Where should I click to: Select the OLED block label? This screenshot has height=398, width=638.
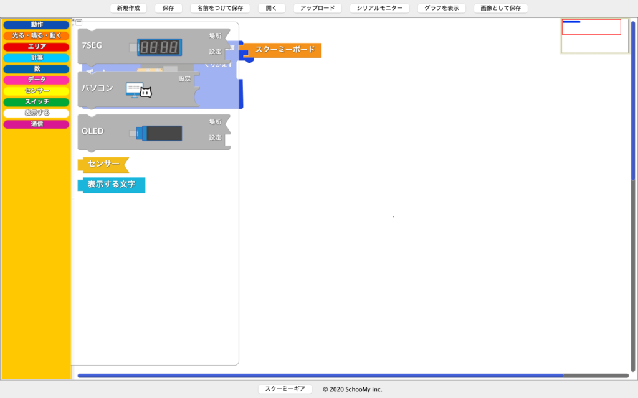93,131
